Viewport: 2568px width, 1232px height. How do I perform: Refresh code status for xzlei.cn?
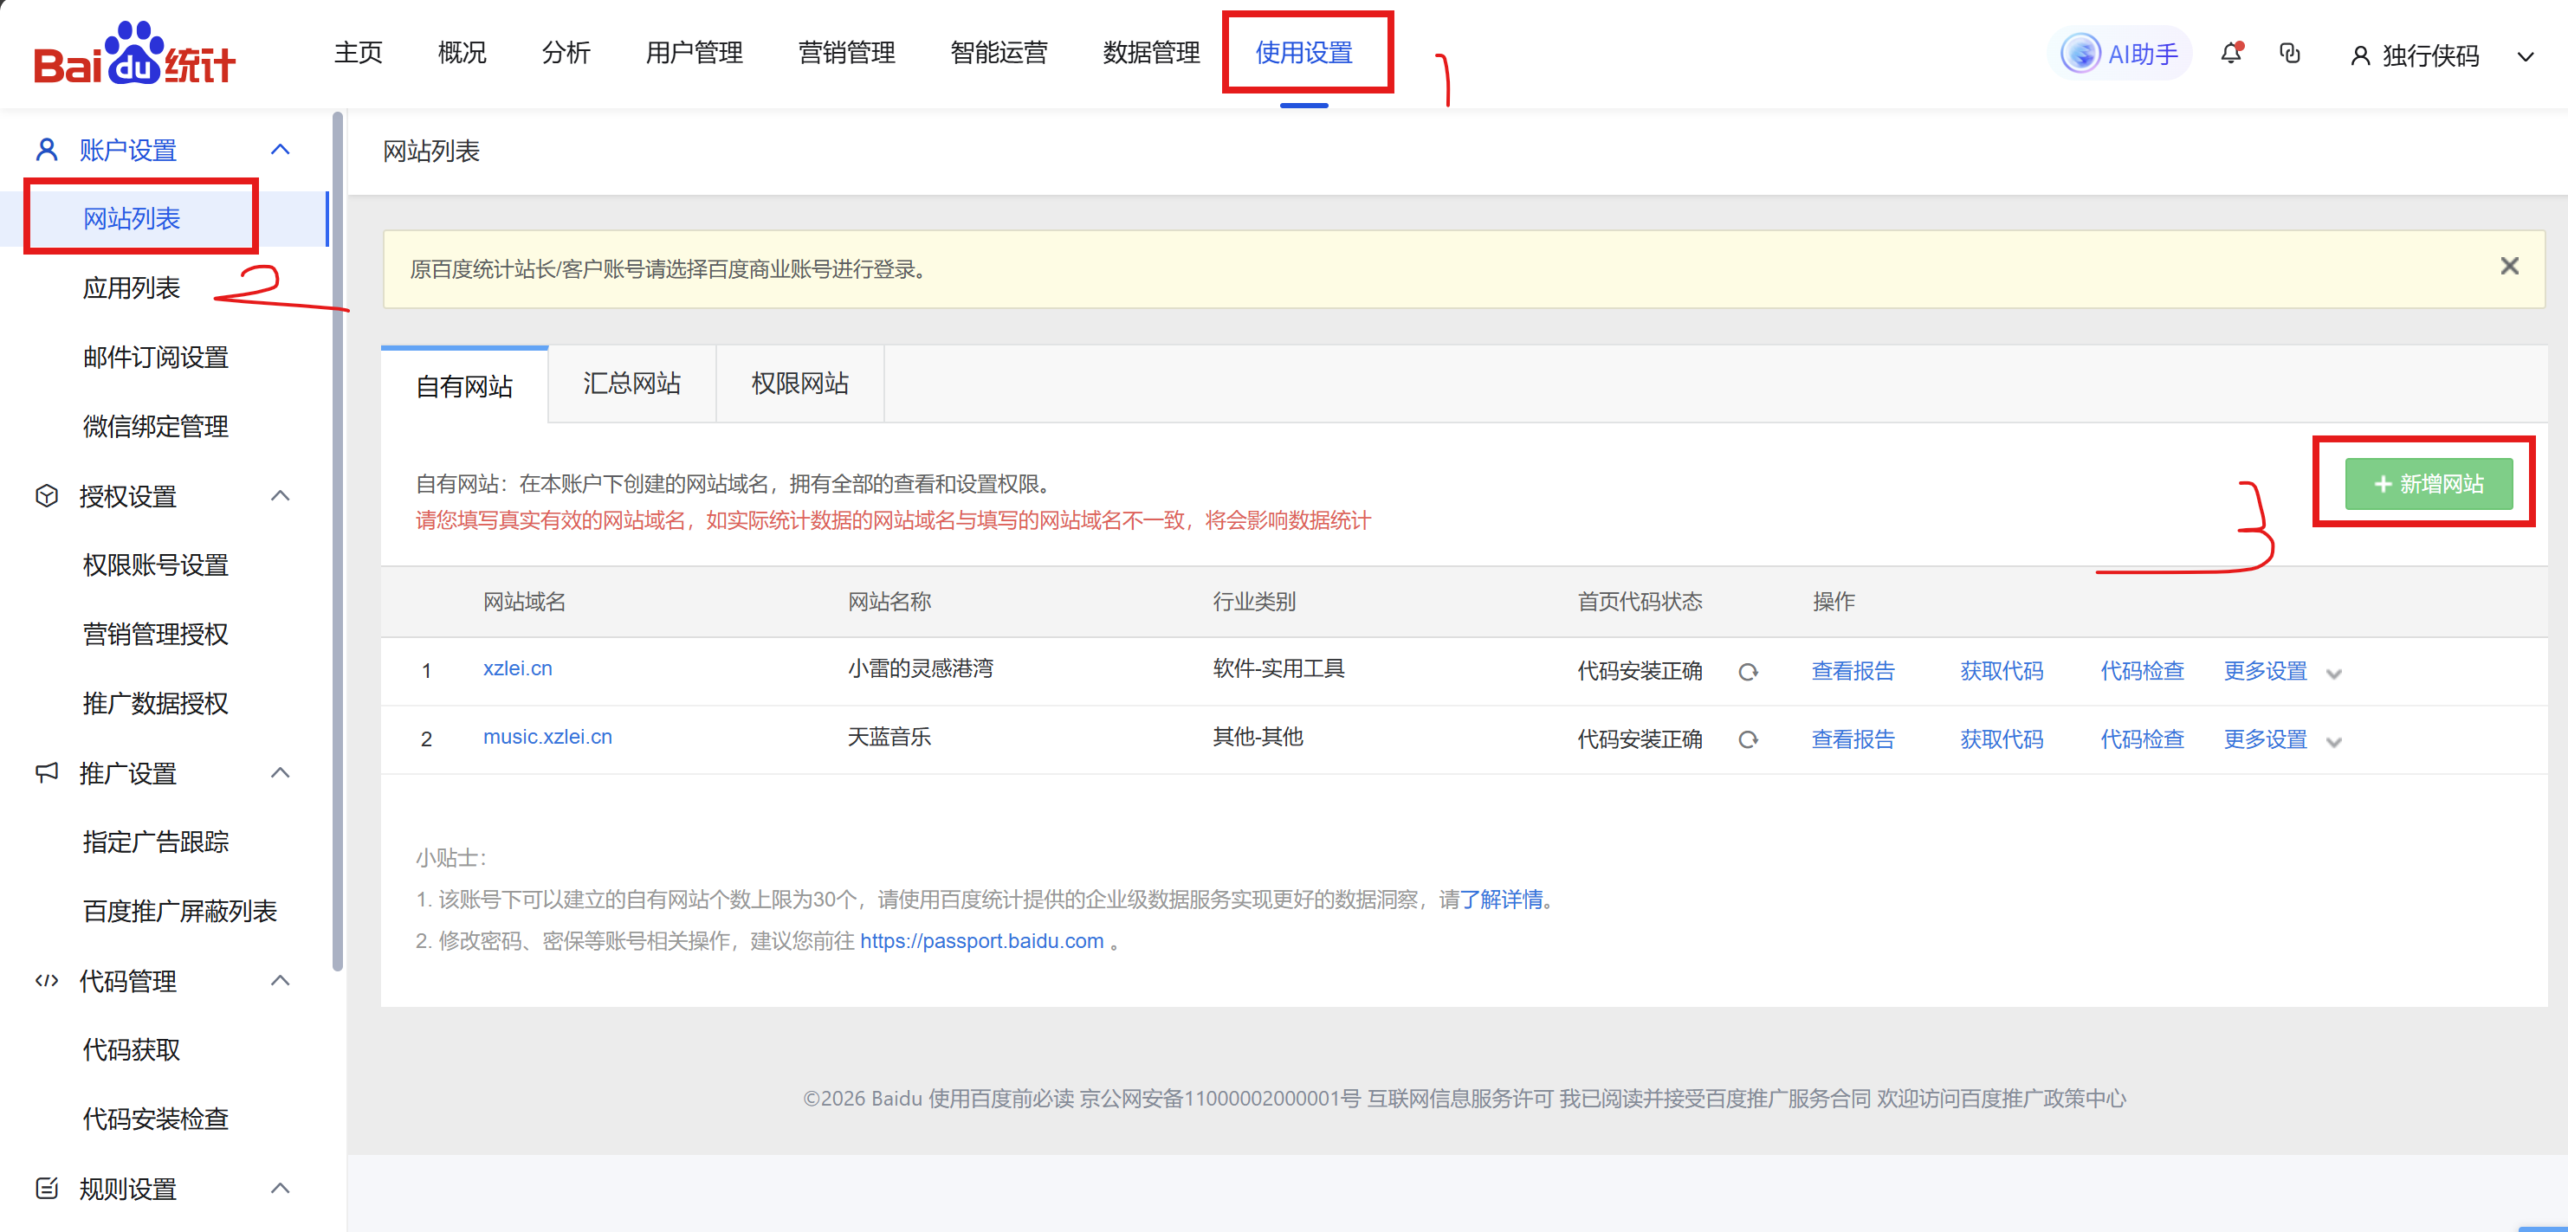point(1748,672)
